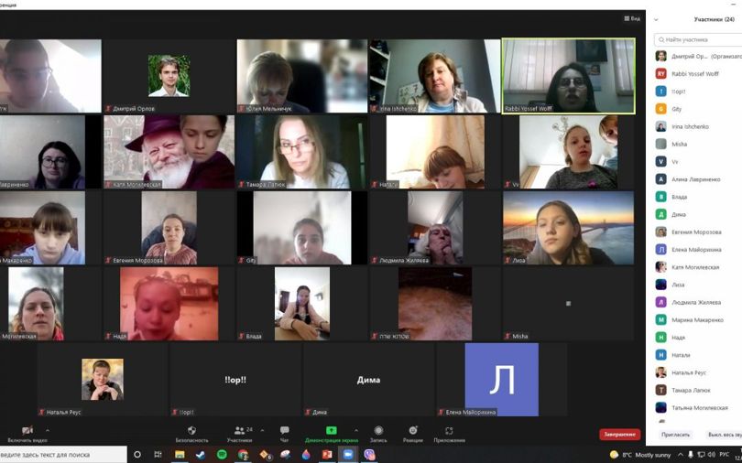The height and width of the screenshot is (463, 742).
Task: Open the Security (Безопасность) shield icon
Action: (x=191, y=430)
